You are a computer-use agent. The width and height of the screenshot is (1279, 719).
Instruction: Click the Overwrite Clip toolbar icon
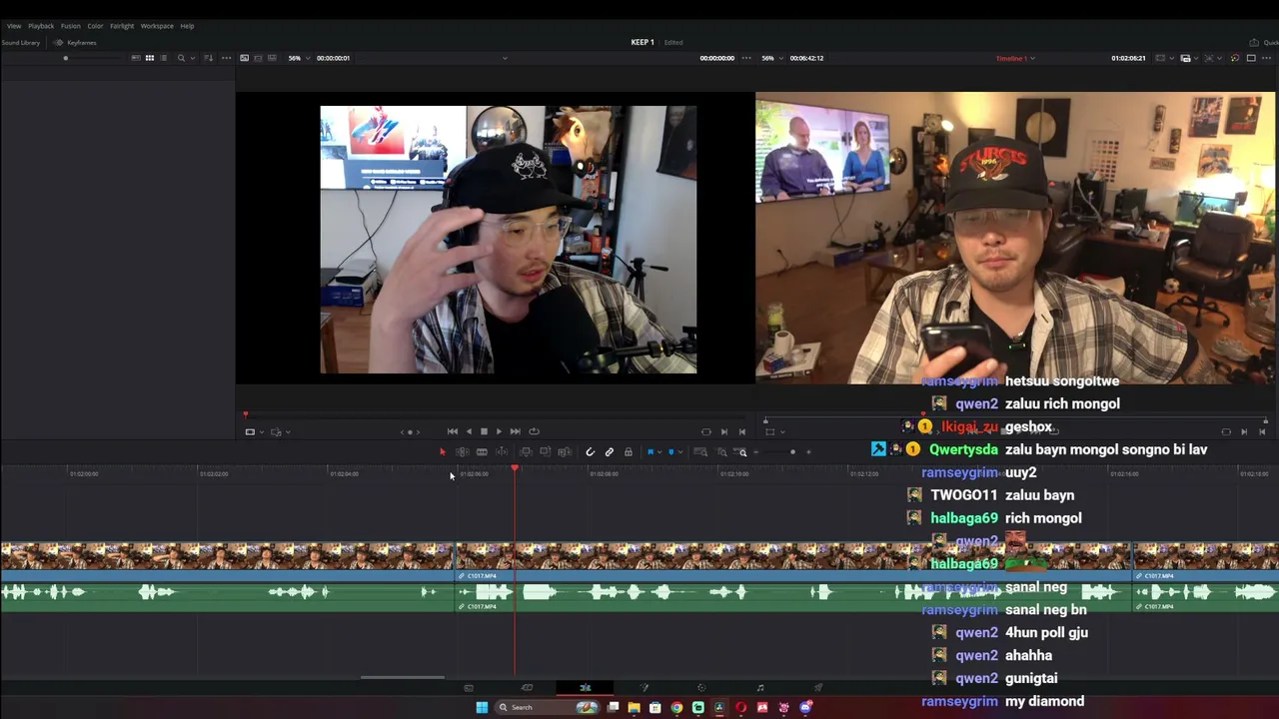click(x=545, y=452)
